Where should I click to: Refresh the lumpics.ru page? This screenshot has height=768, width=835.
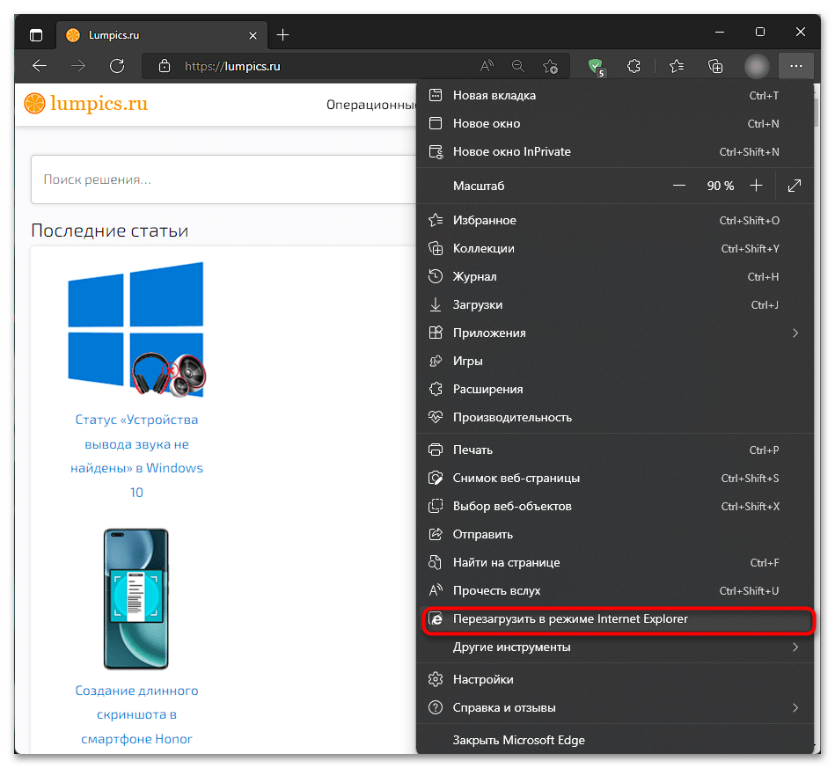[x=117, y=66]
